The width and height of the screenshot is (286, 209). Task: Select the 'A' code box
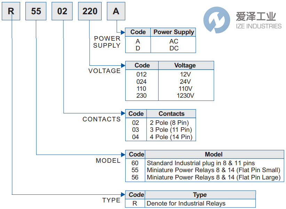click(116, 11)
